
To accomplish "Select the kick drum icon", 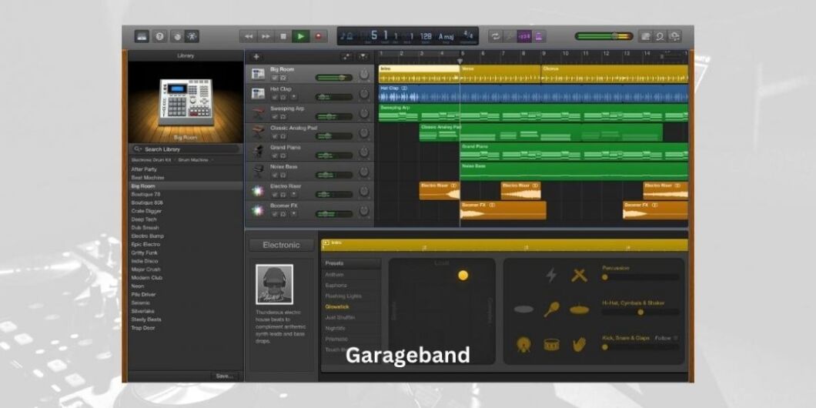I will pyautogui.click(x=524, y=345).
